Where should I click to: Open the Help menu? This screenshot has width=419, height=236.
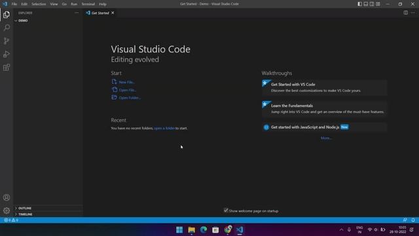[103, 4]
